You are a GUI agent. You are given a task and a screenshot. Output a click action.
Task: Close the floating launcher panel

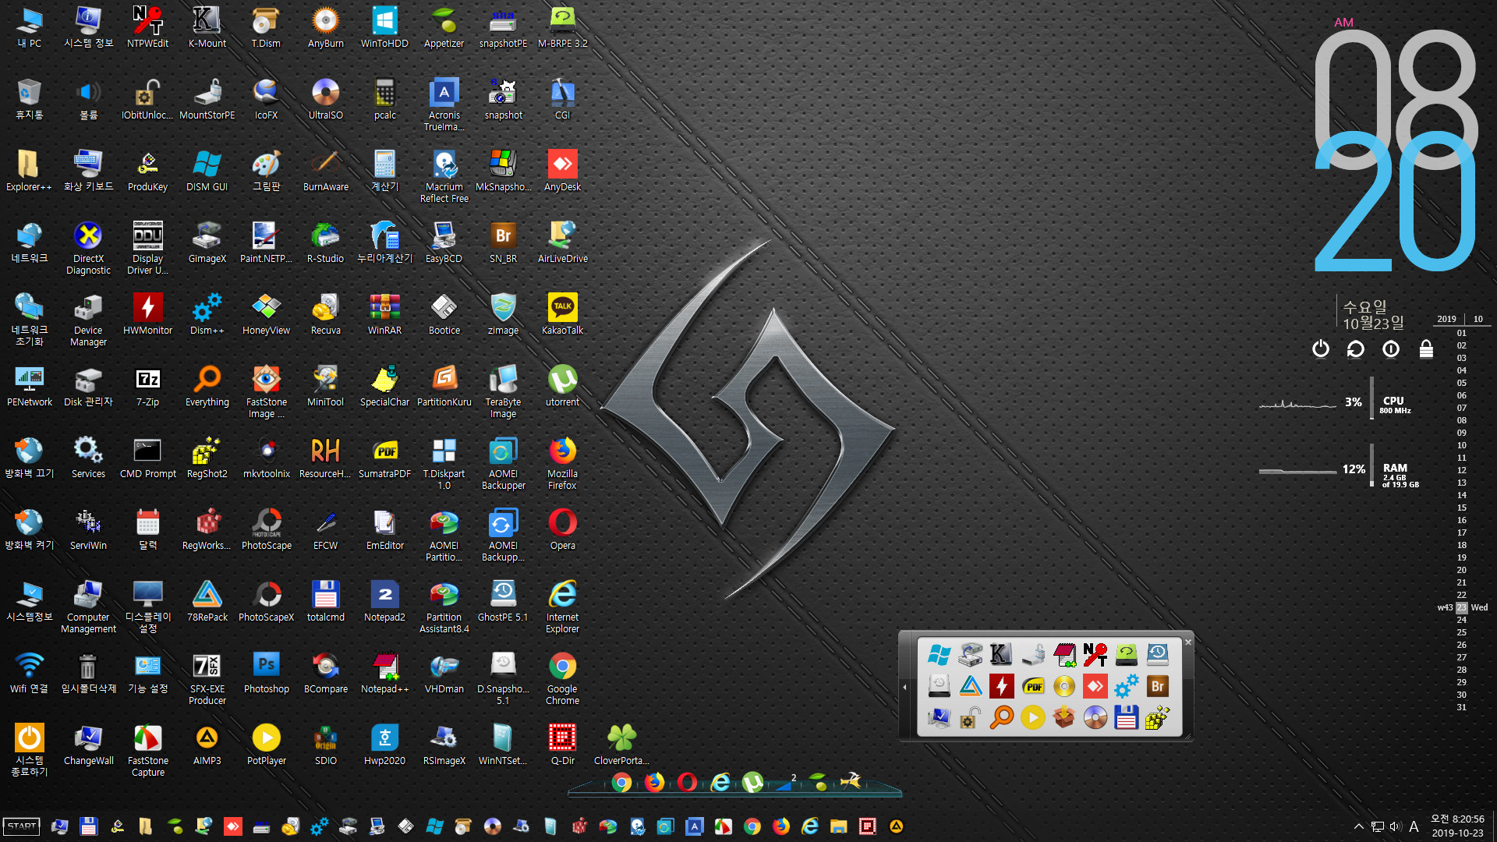[1188, 642]
